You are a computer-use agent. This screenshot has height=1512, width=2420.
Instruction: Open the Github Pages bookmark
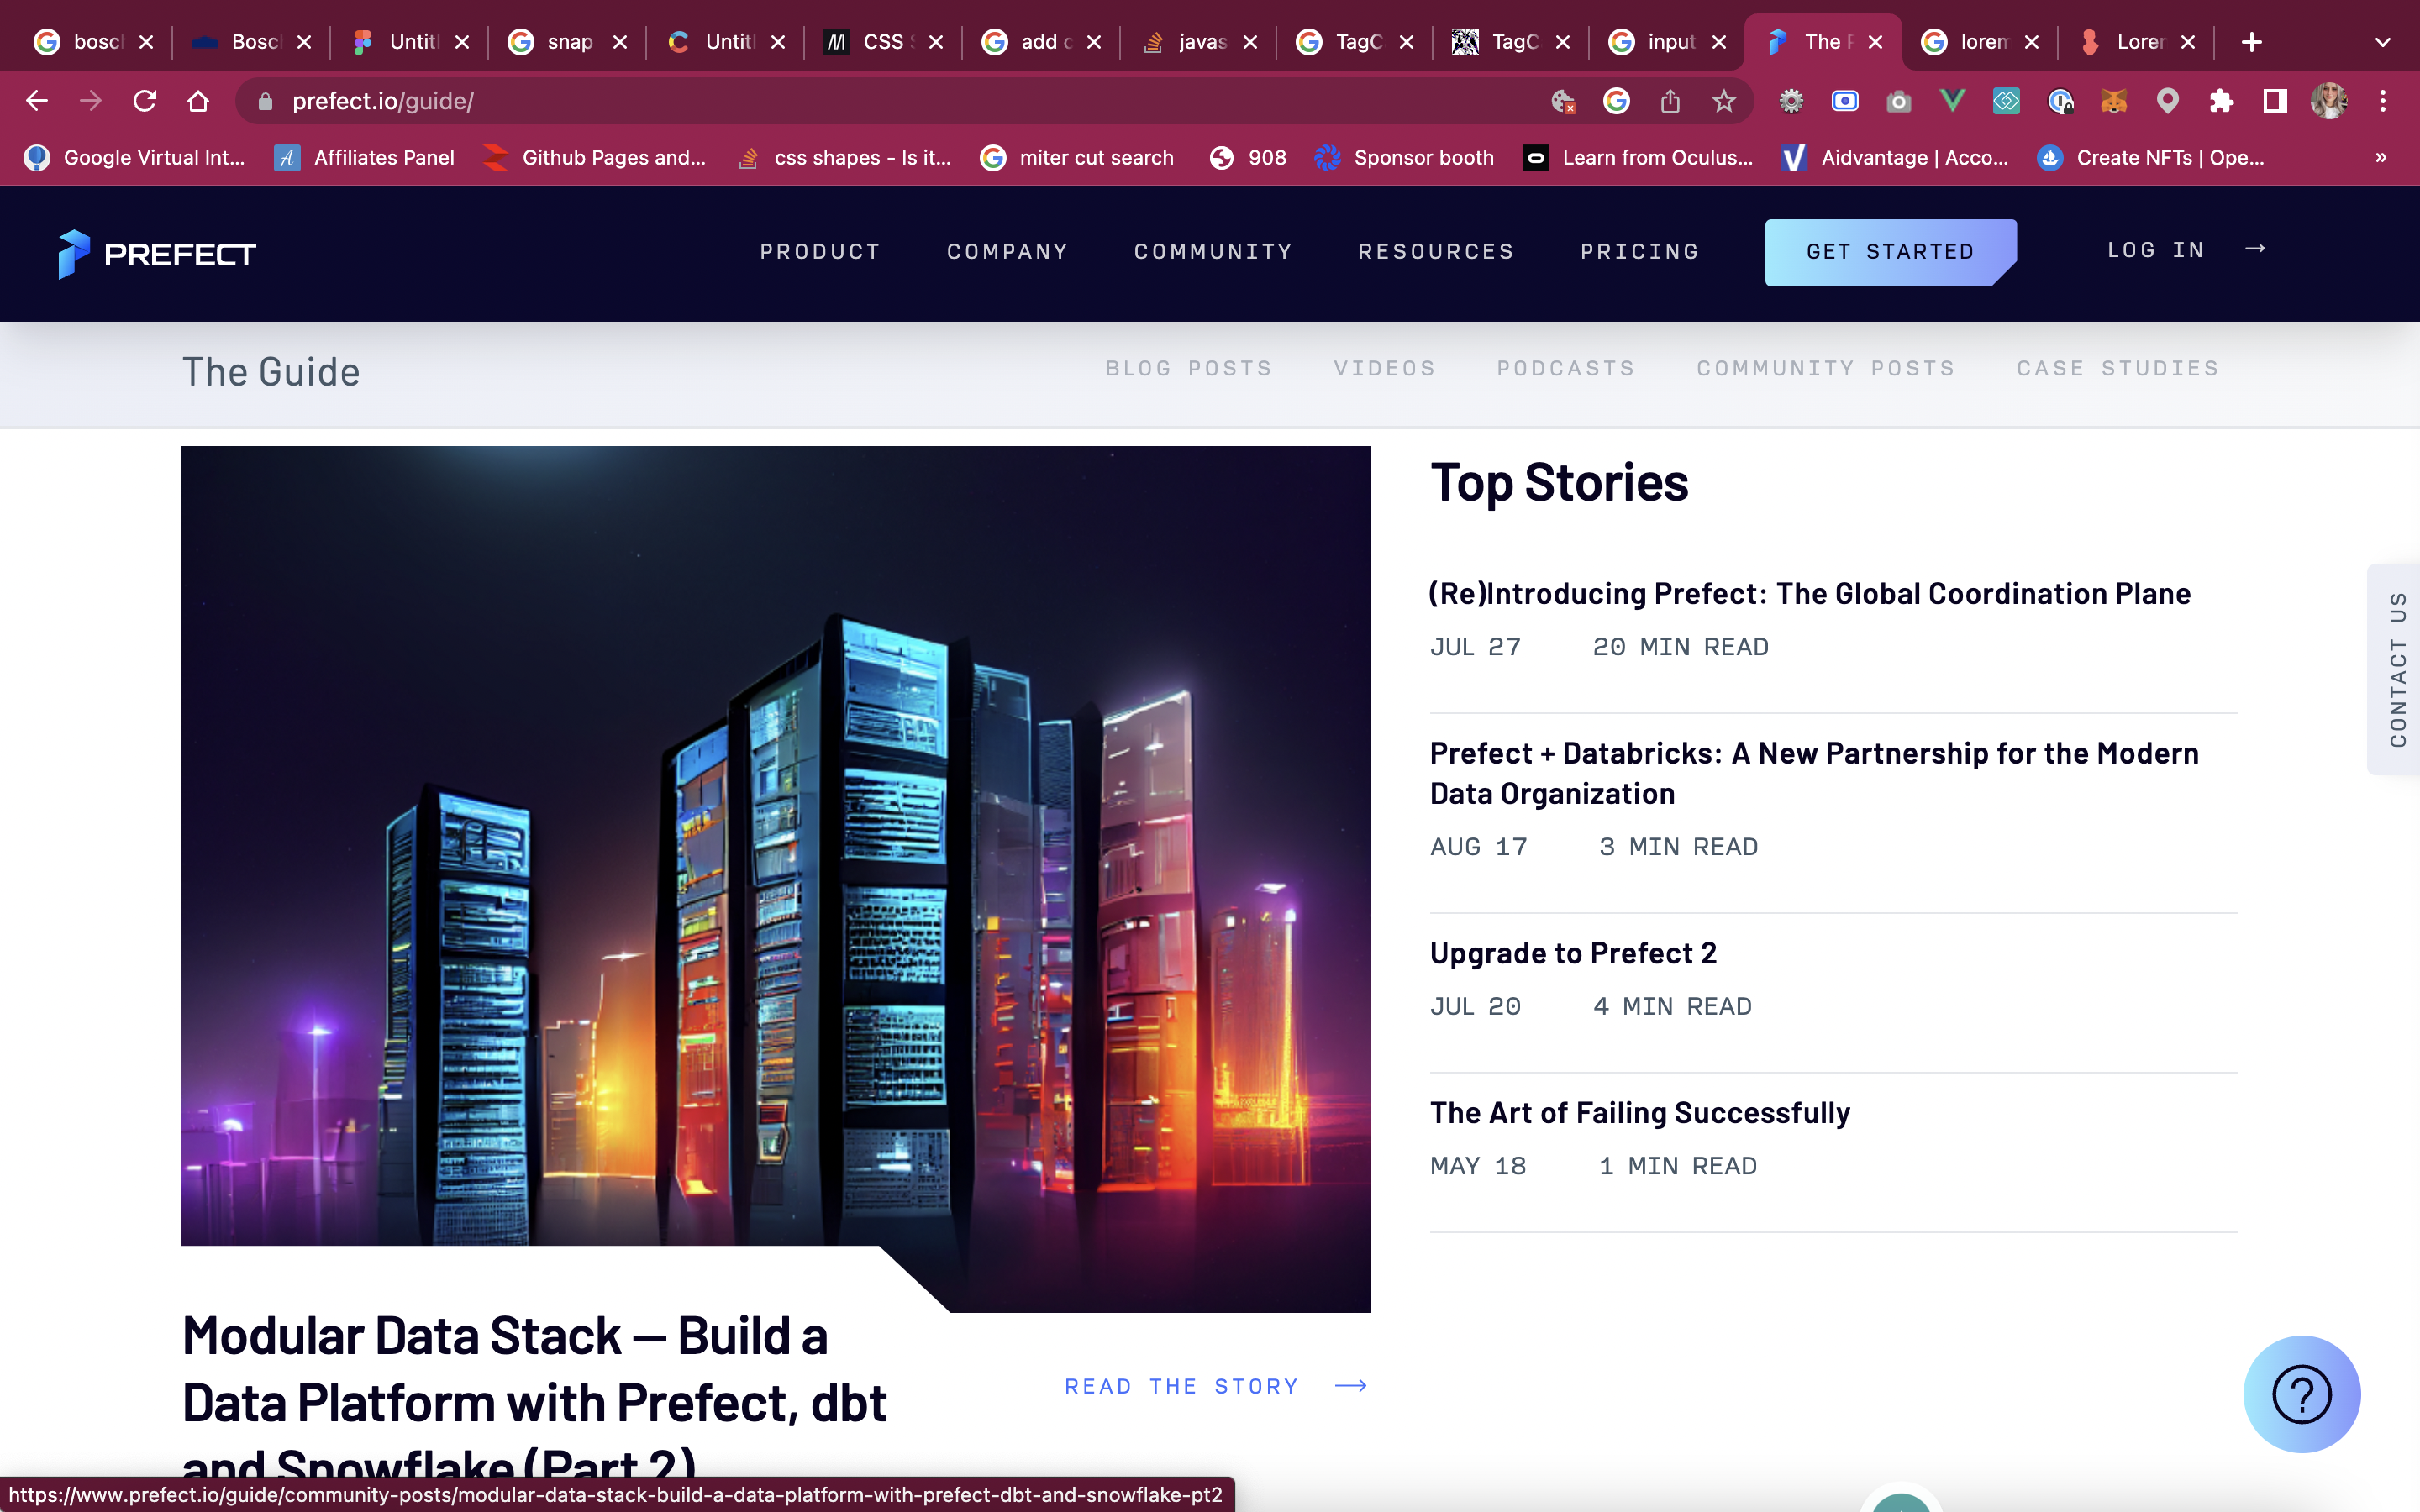point(594,158)
